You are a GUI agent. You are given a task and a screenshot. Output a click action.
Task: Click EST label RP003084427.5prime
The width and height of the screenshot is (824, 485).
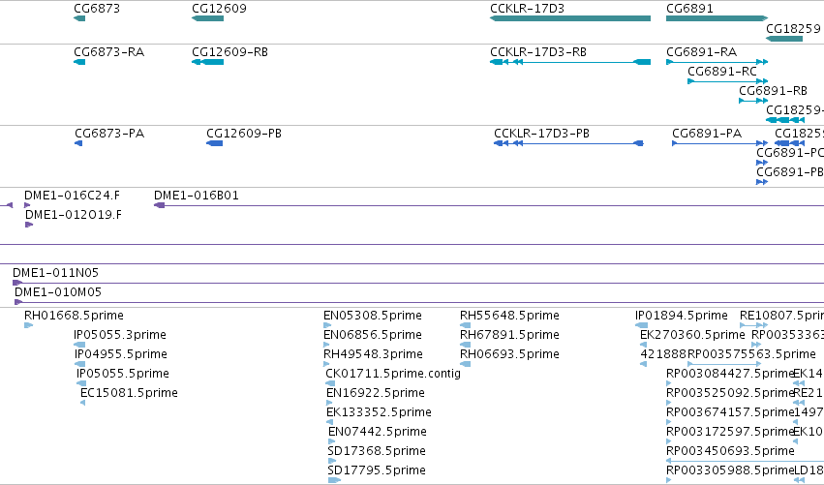[730, 374]
